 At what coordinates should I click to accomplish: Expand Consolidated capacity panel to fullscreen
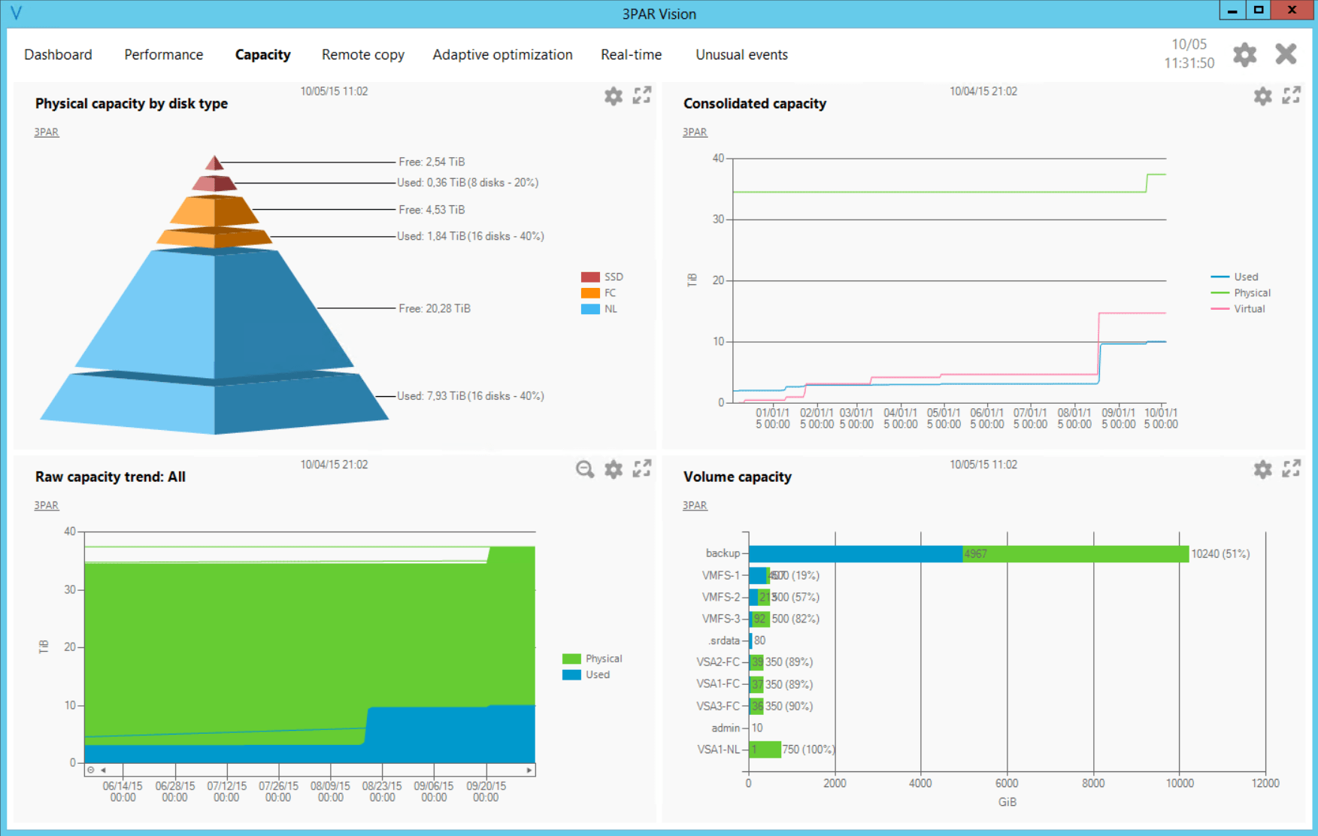(x=1292, y=95)
